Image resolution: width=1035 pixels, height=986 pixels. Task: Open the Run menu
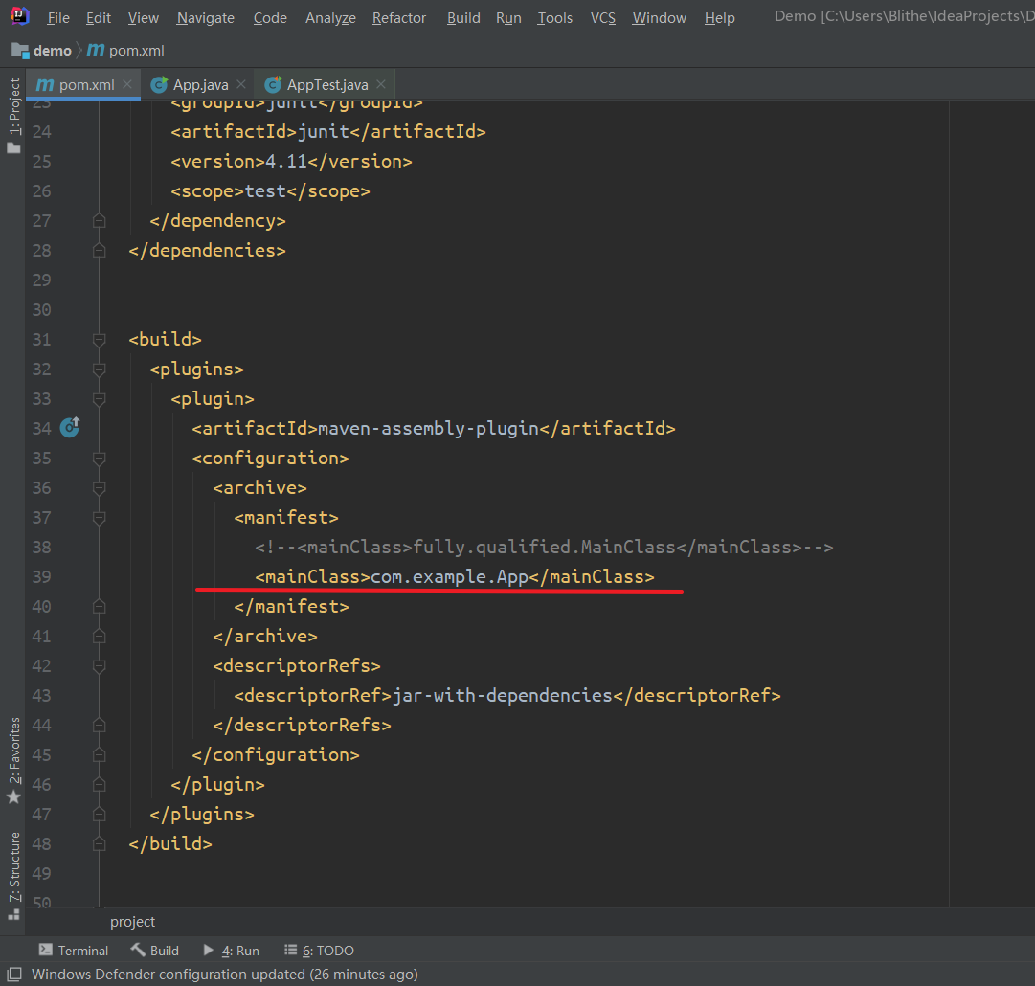click(x=508, y=18)
